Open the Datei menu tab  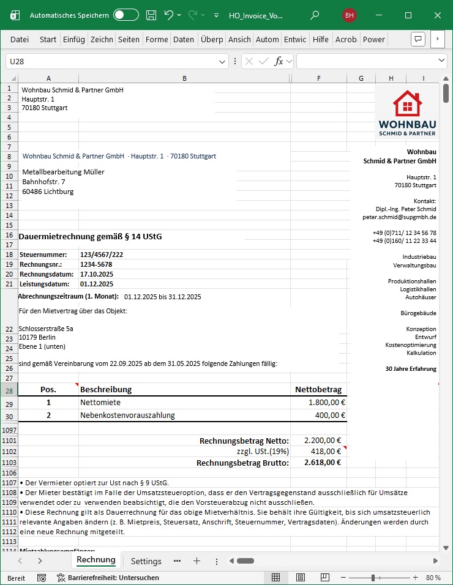coord(20,39)
